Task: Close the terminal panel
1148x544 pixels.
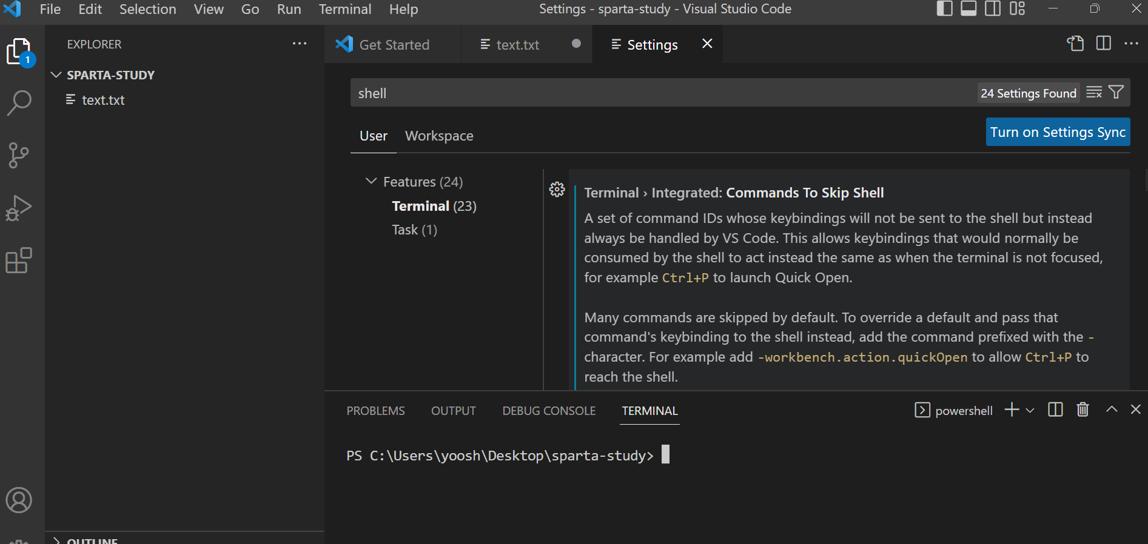Action: (x=1136, y=410)
